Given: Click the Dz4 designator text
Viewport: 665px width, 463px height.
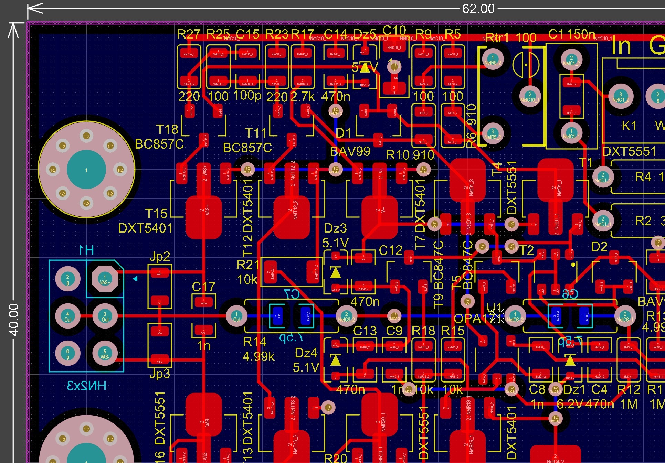Looking at the screenshot, I should [306, 353].
